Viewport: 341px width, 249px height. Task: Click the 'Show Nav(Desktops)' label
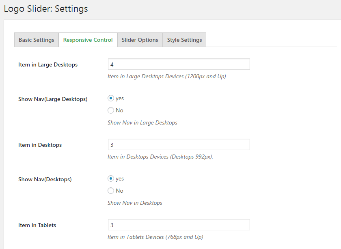pyautogui.click(x=45, y=180)
